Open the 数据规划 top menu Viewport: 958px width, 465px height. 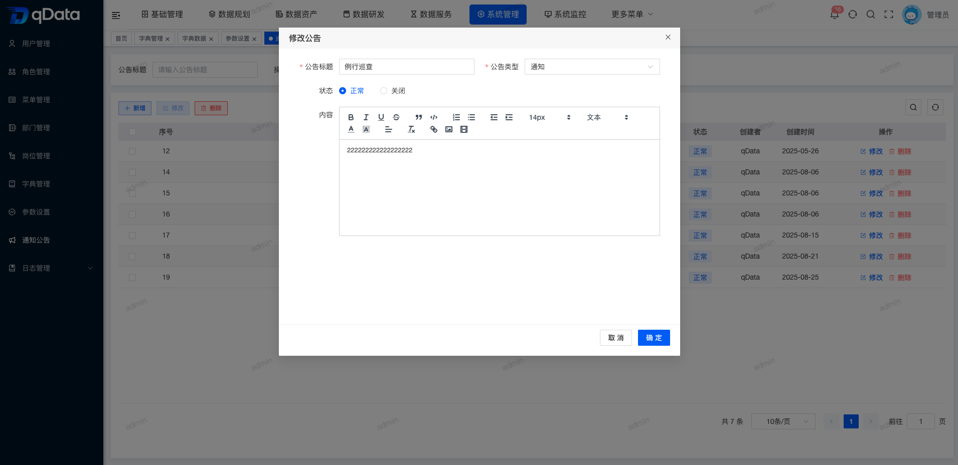coord(229,15)
